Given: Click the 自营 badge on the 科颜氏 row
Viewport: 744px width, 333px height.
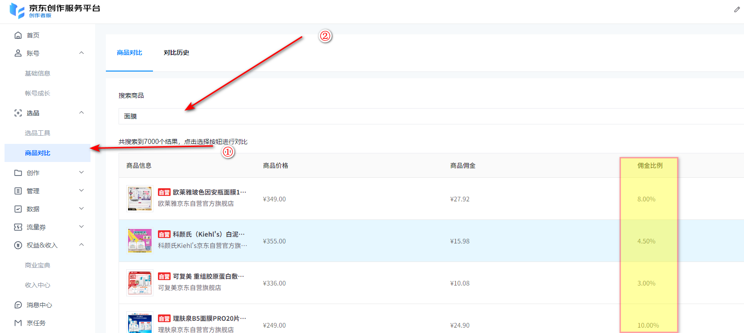Looking at the screenshot, I should click(164, 234).
